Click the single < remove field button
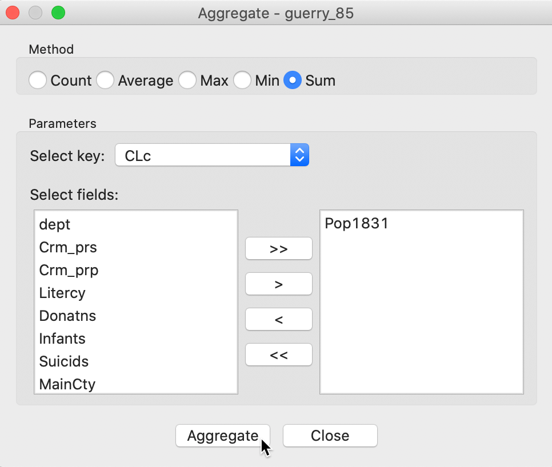The height and width of the screenshot is (467, 552). pyautogui.click(x=278, y=319)
